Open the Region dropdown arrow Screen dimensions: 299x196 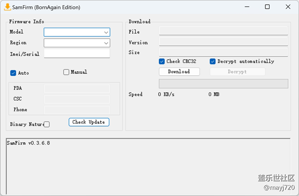click(x=106, y=43)
